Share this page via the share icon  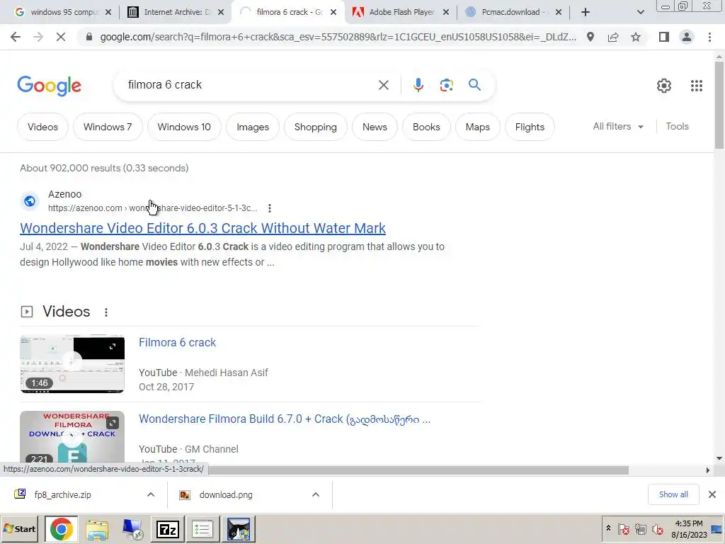[x=613, y=37]
